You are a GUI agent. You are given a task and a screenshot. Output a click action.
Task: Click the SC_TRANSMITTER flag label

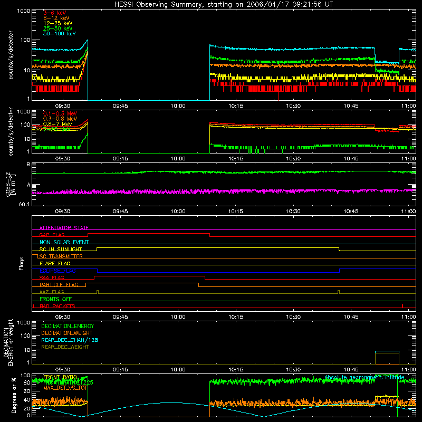[61, 256]
